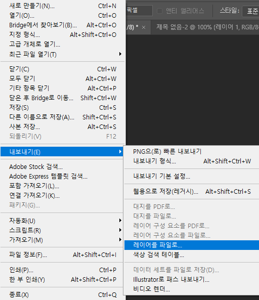Image resolution: width=259 pixels, height=300 pixels.
Task: Expand 스크립트(R) submenu
Action: (62, 230)
